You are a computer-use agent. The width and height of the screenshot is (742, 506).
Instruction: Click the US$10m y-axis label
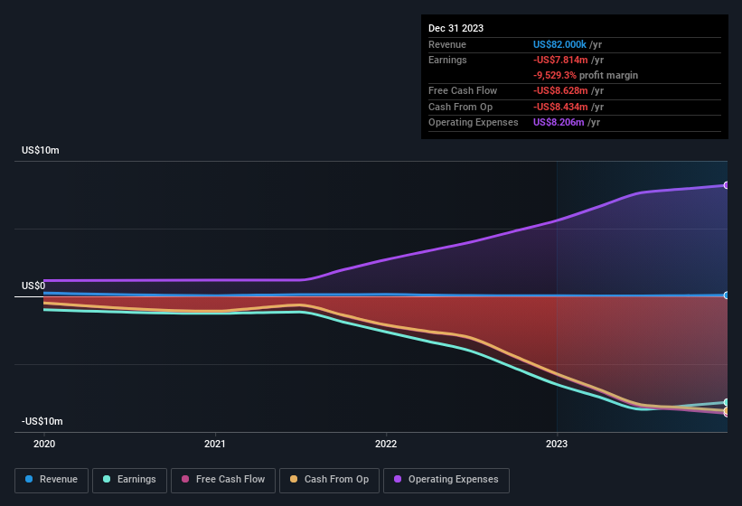(x=41, y=150)
